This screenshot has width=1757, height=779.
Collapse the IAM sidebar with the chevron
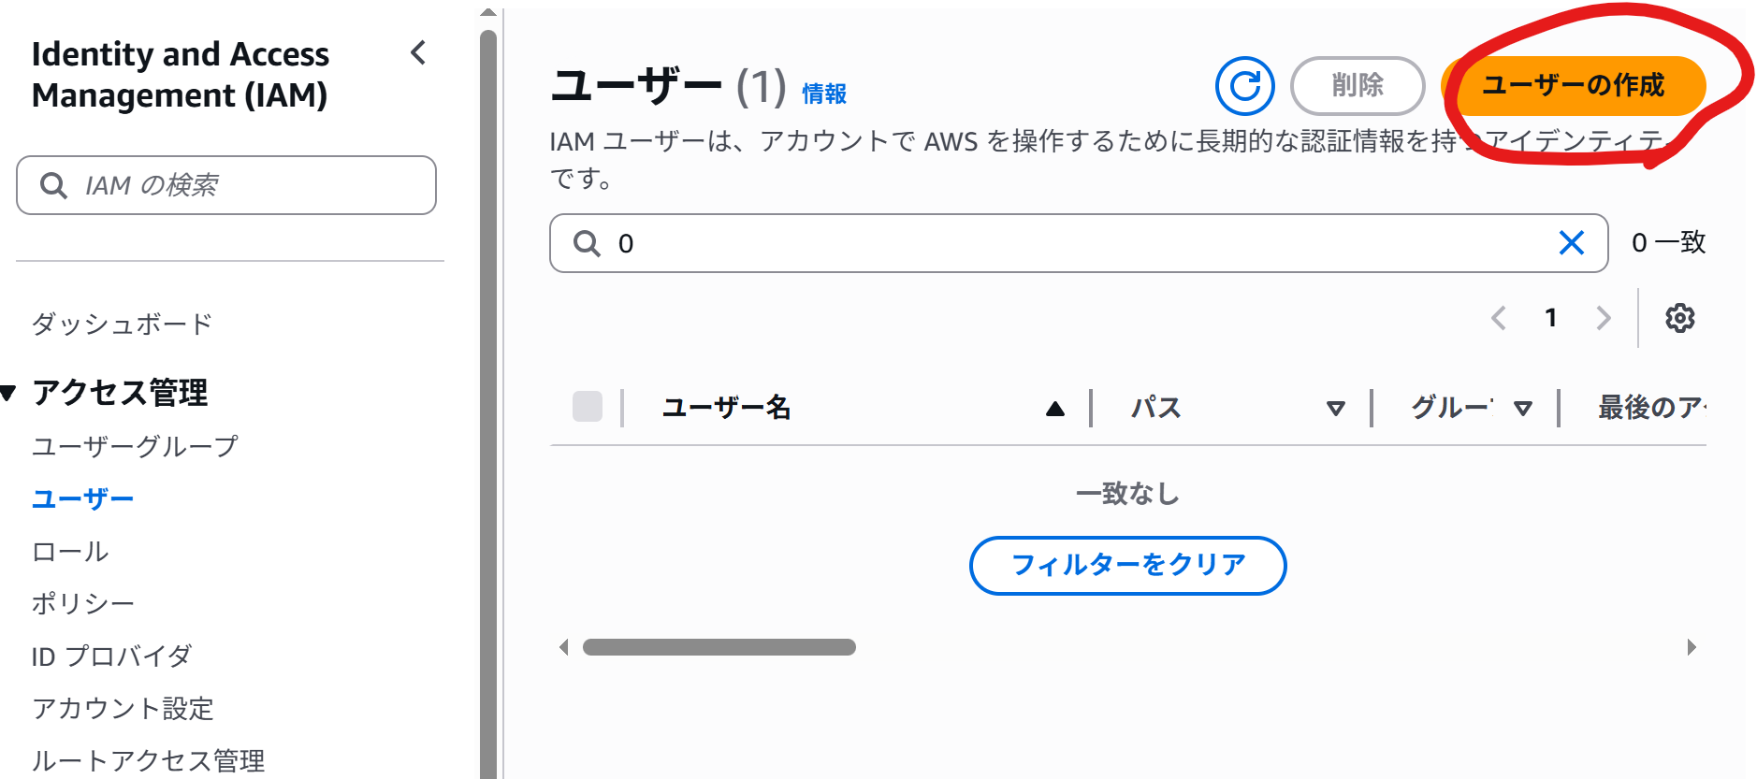click(418, 54)
